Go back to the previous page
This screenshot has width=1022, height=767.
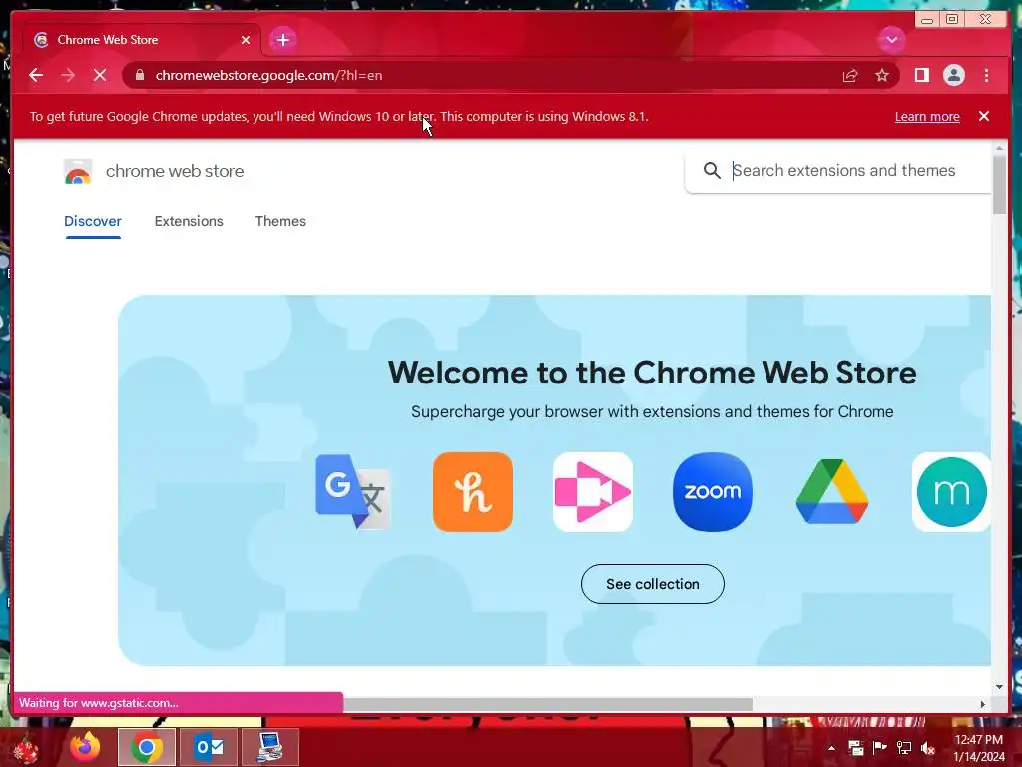click(36, 75)
